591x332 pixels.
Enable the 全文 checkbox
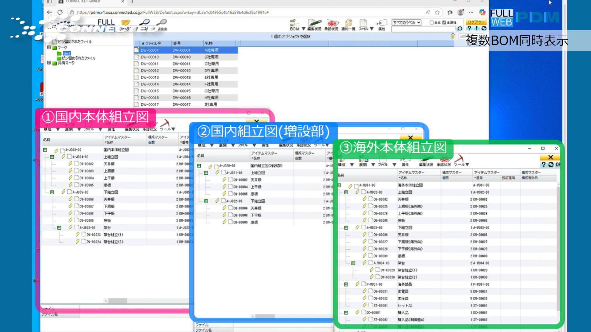[432, 22]
